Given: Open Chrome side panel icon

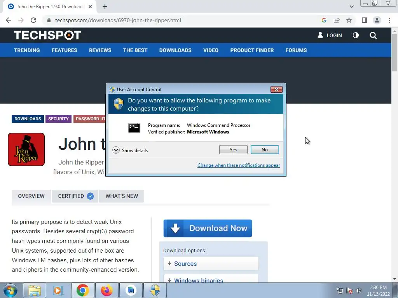Looking at the screenshot, I should point(365,20).
